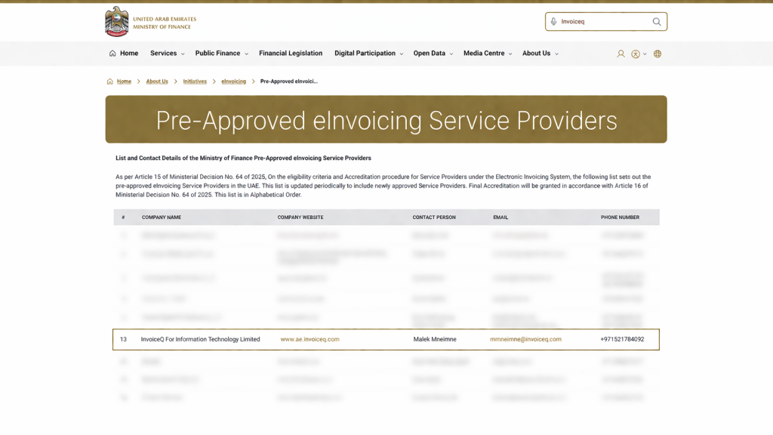Open the Media Centre menu
The image size is (773, 435).
point(484,54)
